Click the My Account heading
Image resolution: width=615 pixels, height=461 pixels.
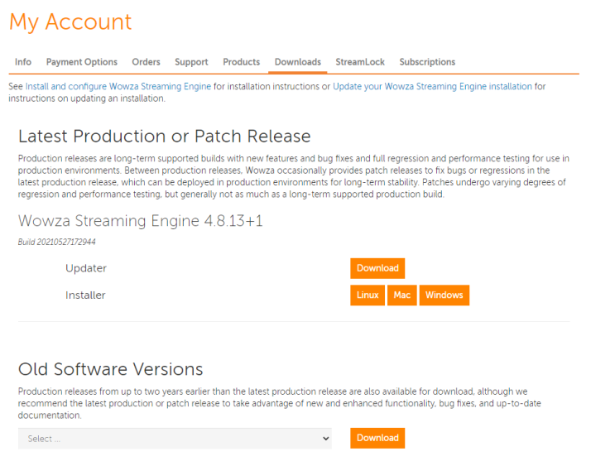coord(70,22)
